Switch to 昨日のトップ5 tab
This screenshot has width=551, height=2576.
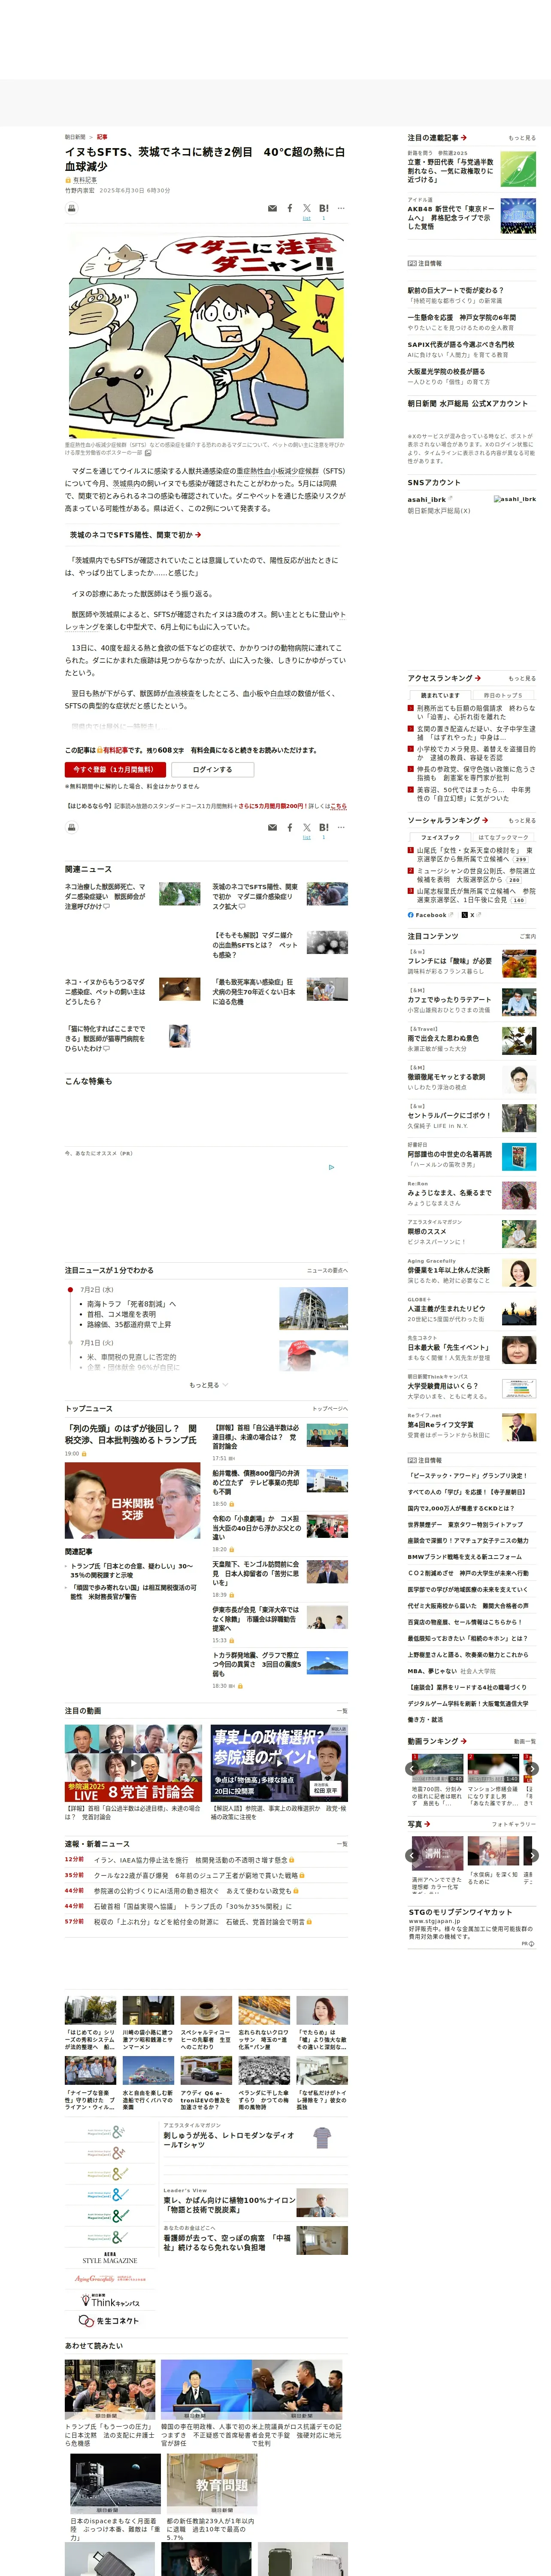502,695
